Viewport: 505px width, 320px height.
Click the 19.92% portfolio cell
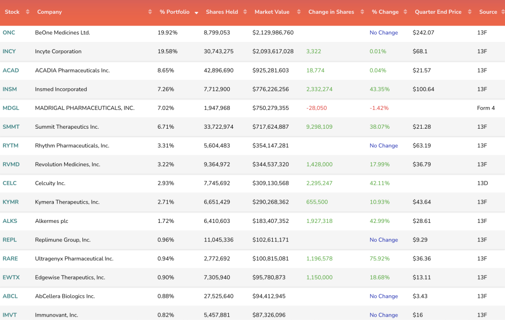pyautogui.click(x=168, y=33)
